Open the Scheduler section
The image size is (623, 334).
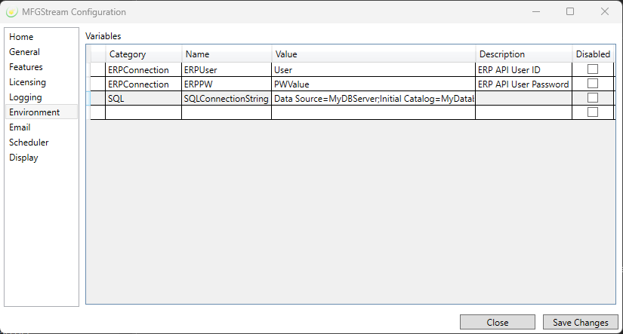click(29, 142)
